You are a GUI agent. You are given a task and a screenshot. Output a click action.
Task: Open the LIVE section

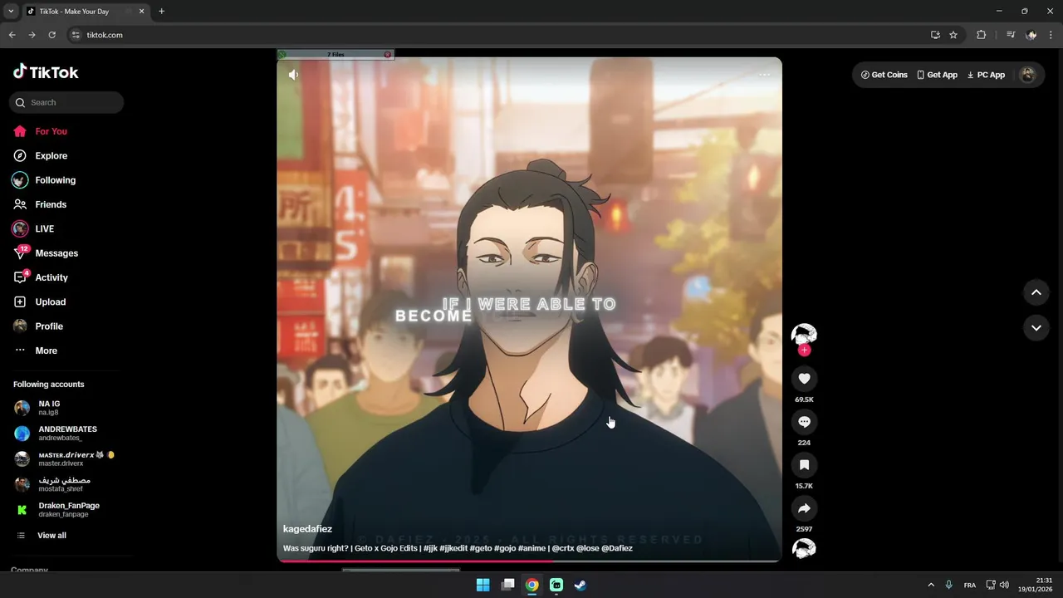[x=33, y=228]
